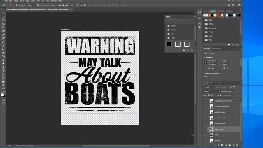Image resolution: width=263 pixels, height=148 pixels.
Task: Select the Hand tool
Action: point(3,81)
